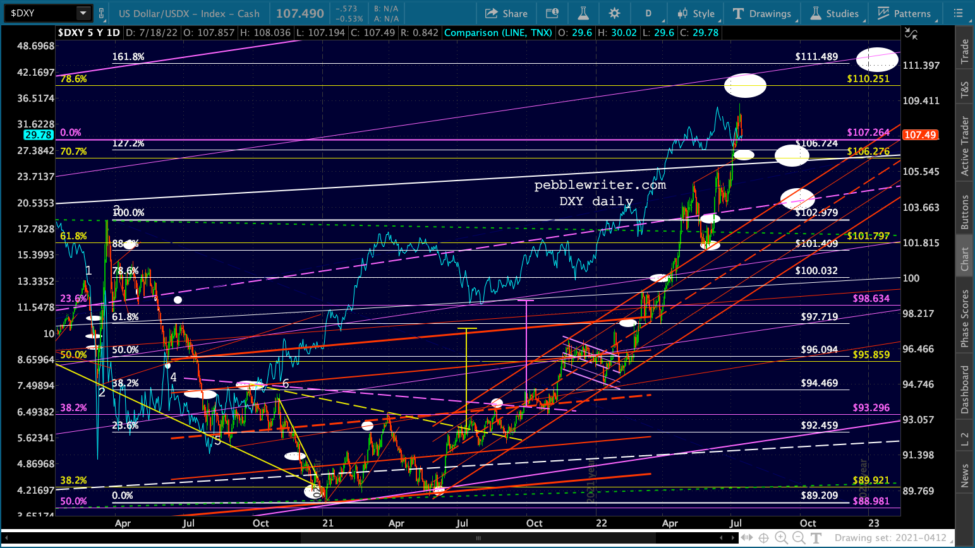Click the $89.209 Fibonacci level label
This screenshot has width=975, height=548.
tap(819, 496)
